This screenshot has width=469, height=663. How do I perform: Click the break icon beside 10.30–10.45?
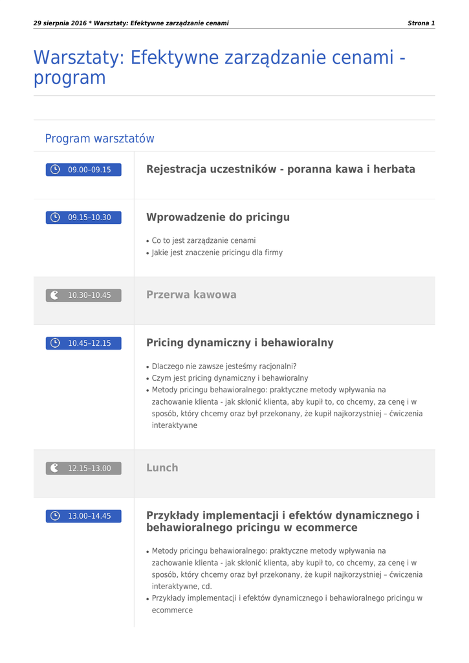click(x=55, y=295)
